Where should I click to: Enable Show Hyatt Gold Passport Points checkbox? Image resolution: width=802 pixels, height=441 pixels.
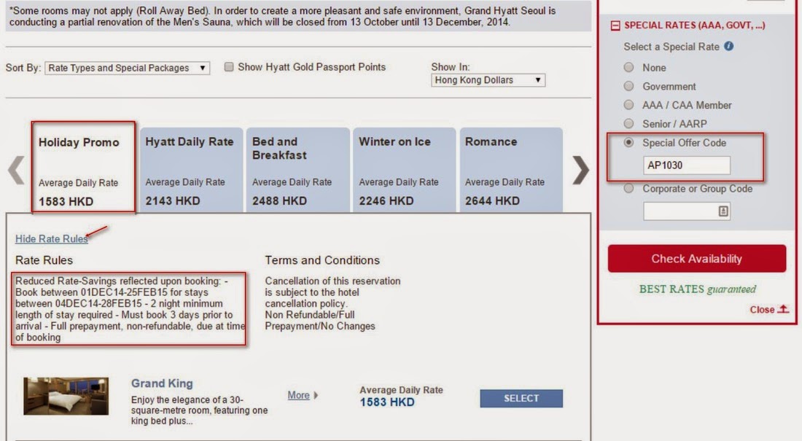click(x=229, y=67)
